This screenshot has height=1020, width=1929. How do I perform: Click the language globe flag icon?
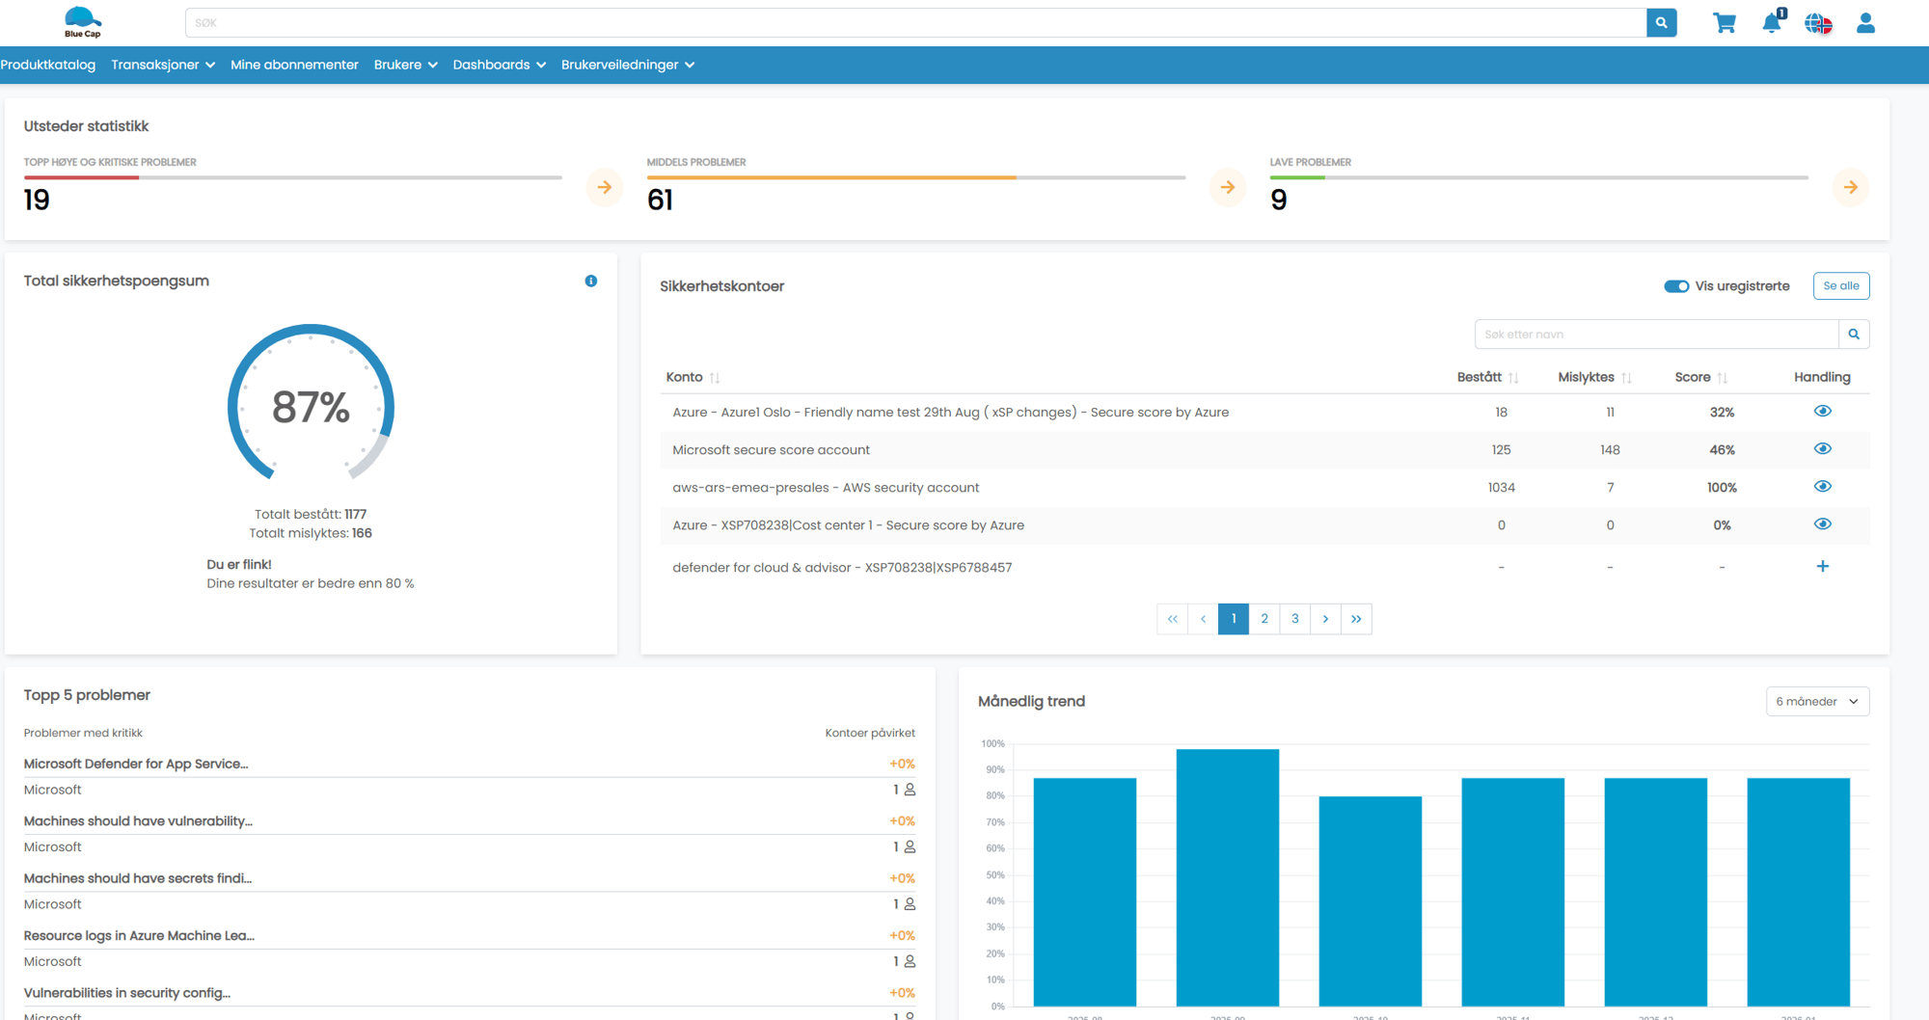[1818, 23]
